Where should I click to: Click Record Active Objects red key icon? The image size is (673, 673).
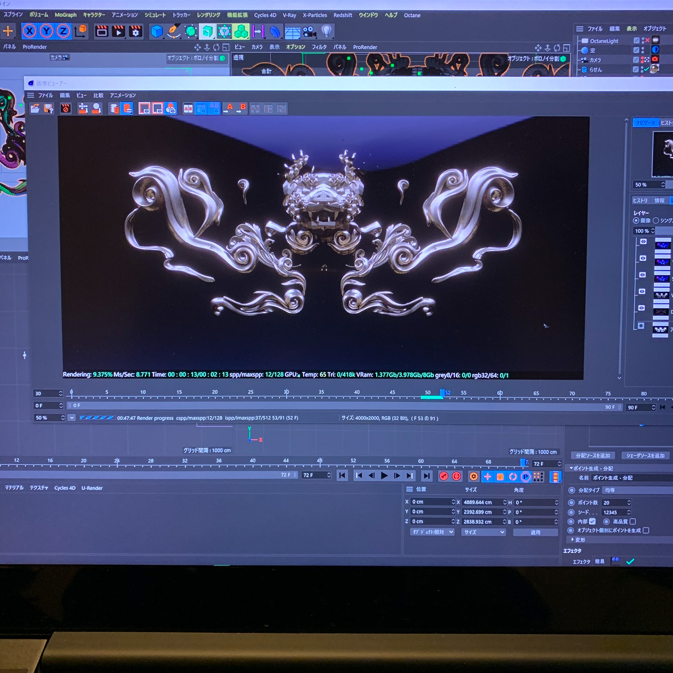click(444, 476)
